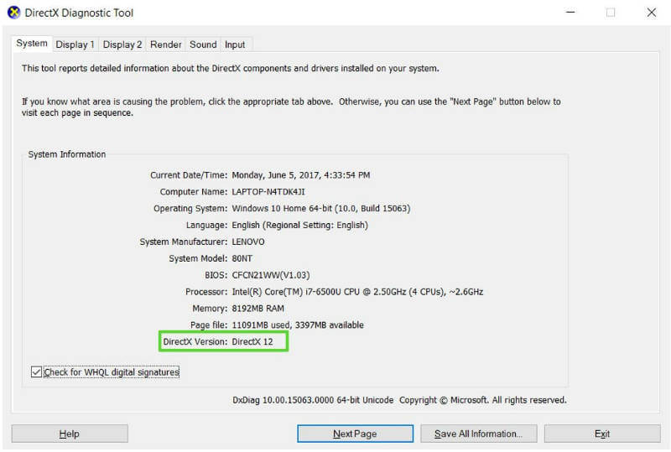Toggle Check for WHQL digital signatures checkbox
671x452 pixels.
point(36,372)
